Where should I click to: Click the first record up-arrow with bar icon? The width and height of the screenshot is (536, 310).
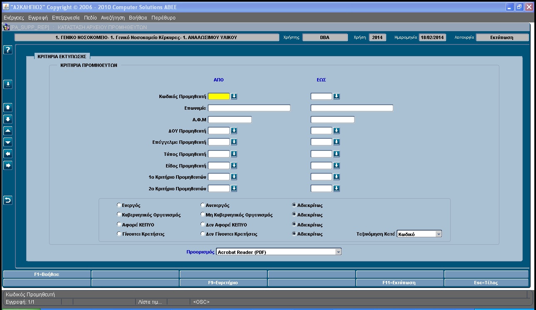(8, 108)
